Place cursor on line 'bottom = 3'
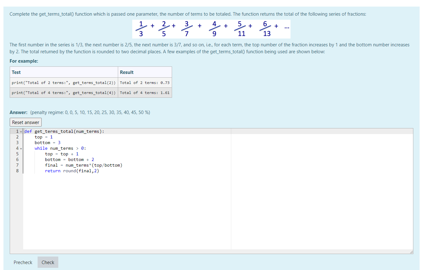The image size is (424, 270). tap(48, 143)
